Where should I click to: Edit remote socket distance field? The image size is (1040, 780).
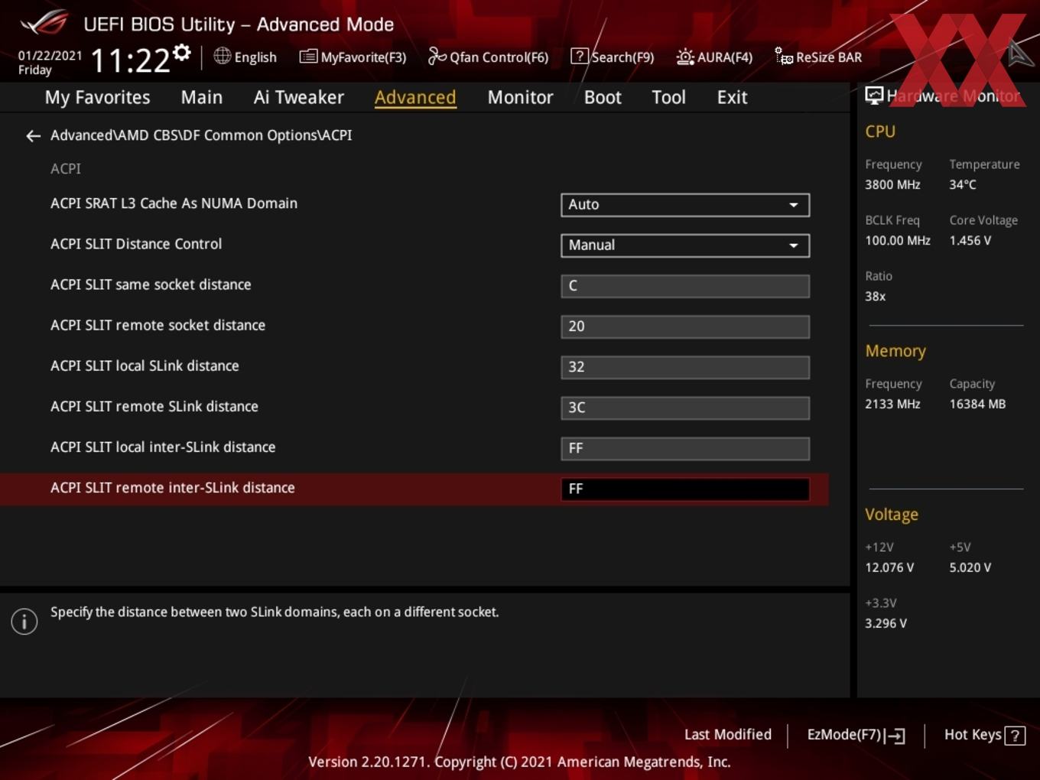pyautogui.click(x=685, y=327)
